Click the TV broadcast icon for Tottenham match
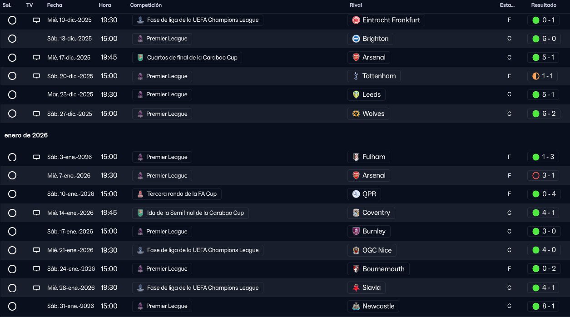570x317 pixels. coord(37,76)
